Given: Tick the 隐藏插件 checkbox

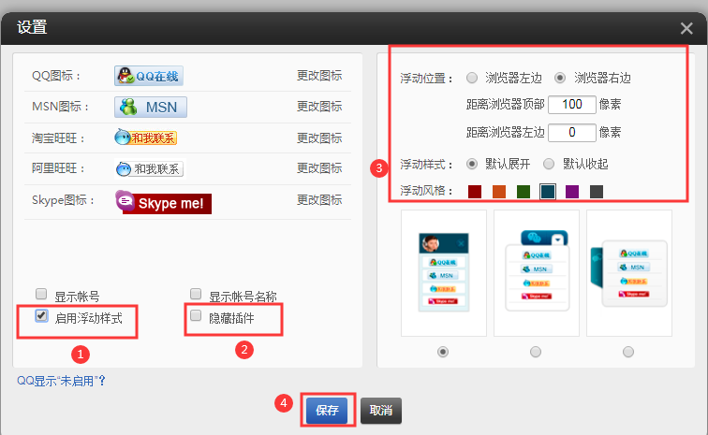Looking at the screenshot, I should (196, 316).
